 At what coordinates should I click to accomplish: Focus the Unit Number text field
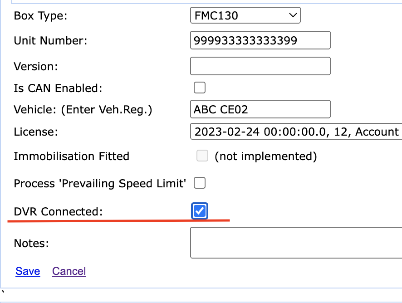coord(260,41)
